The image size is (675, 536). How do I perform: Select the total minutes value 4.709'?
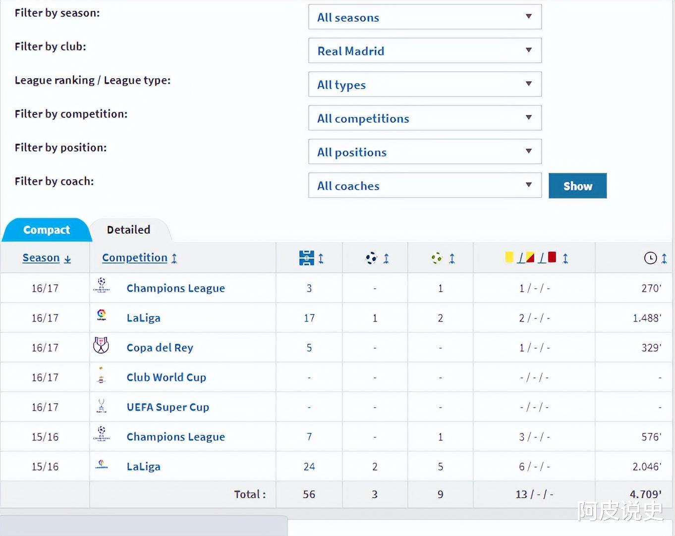point(646,494)
